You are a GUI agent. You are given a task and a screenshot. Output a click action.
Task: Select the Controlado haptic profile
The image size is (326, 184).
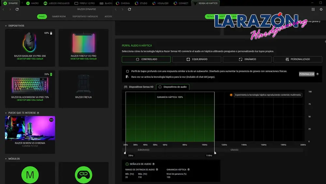click(146, 59)
